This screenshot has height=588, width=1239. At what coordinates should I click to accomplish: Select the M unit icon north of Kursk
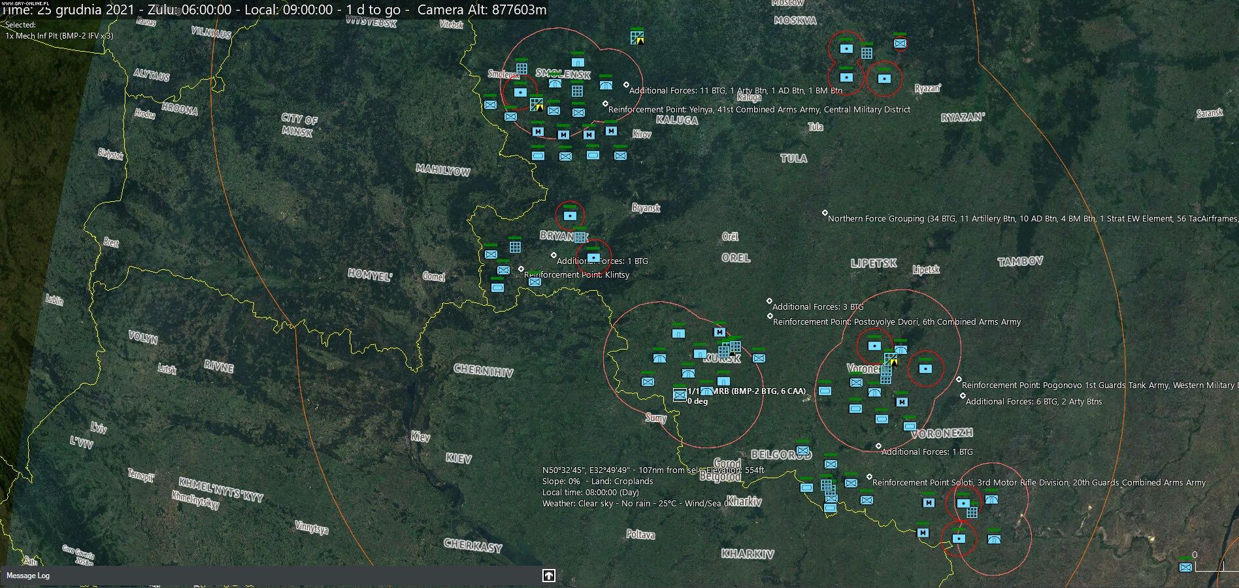pos(719,332)
